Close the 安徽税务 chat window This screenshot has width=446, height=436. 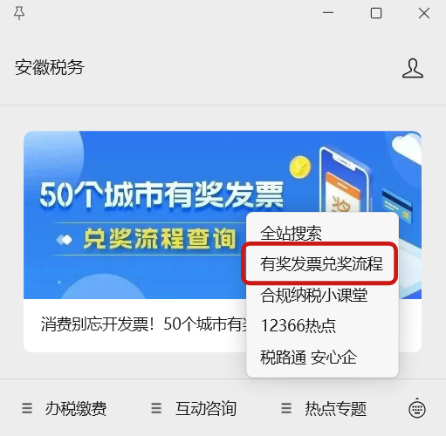coord(424,13)
